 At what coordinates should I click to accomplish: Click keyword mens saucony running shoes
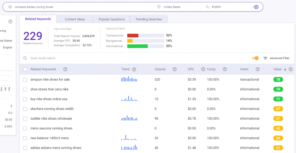point(51,129)
